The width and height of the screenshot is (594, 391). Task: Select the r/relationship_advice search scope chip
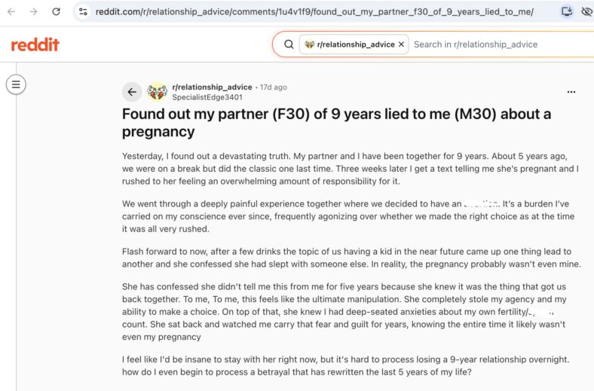[354, 44]
